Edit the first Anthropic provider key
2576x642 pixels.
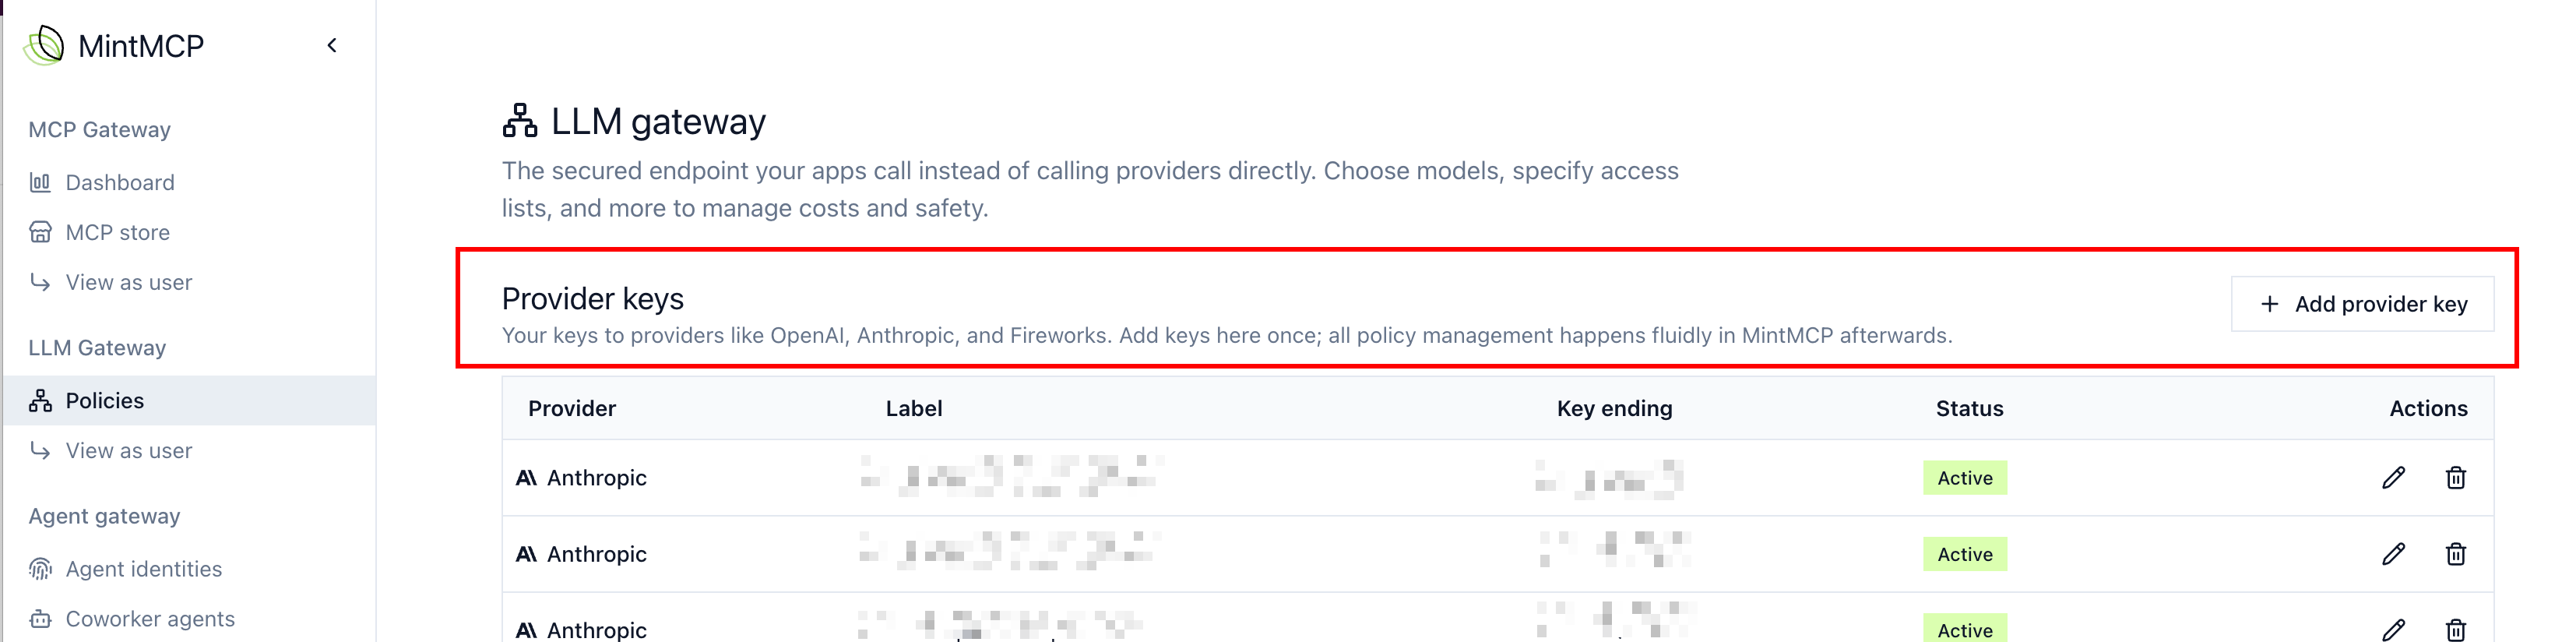click(2393, 477)
